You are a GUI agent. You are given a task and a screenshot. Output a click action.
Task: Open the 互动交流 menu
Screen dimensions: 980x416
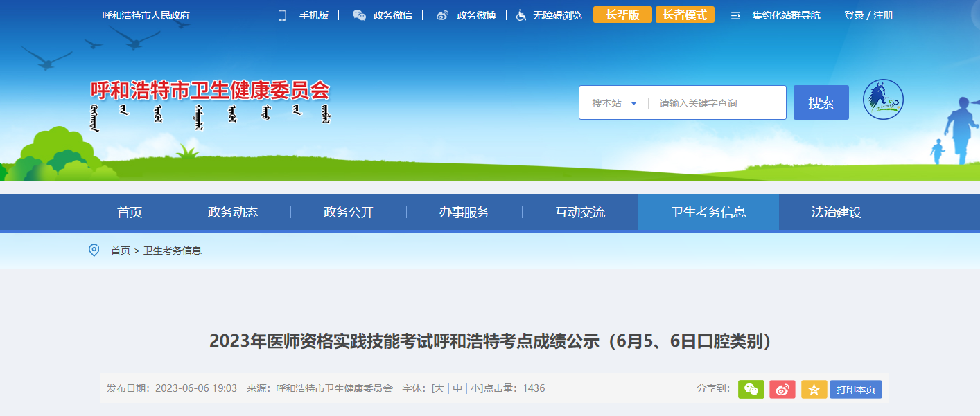tap(580, 212)
